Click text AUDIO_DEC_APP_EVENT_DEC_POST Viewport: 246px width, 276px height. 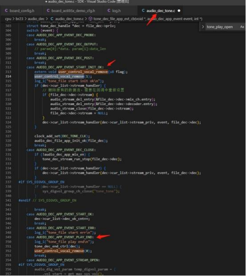(x=64, y=58)
